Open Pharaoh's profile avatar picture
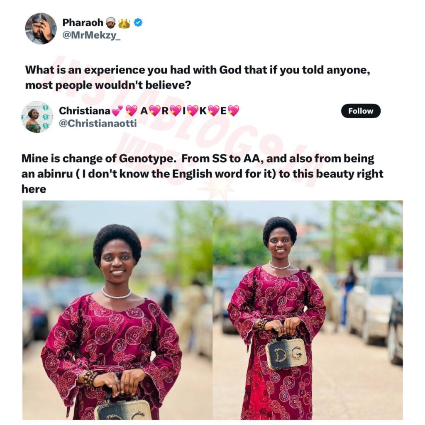This screenshot has width=425, height=425. tap(41, 29)
